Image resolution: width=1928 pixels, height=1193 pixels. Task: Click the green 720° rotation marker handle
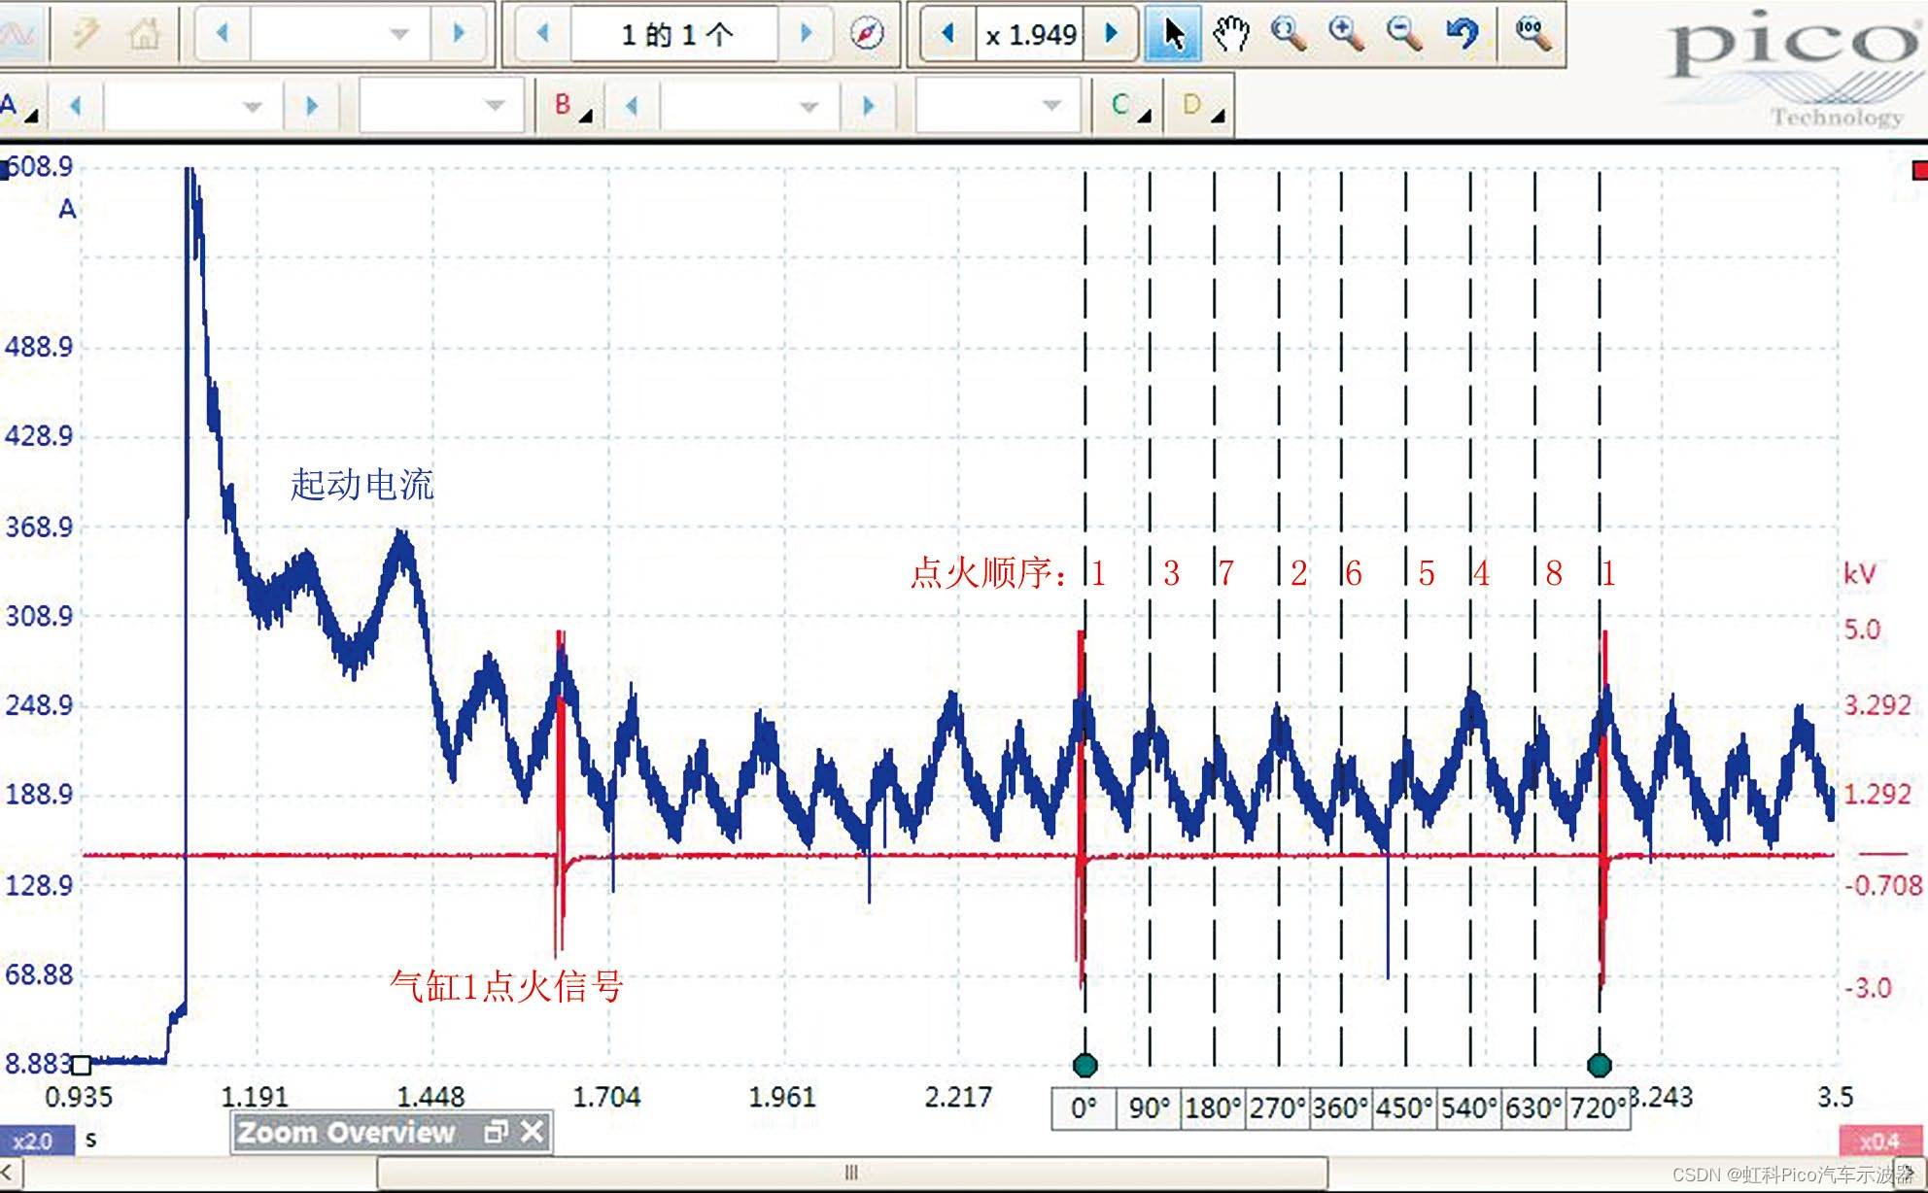pos(1600,1065)
